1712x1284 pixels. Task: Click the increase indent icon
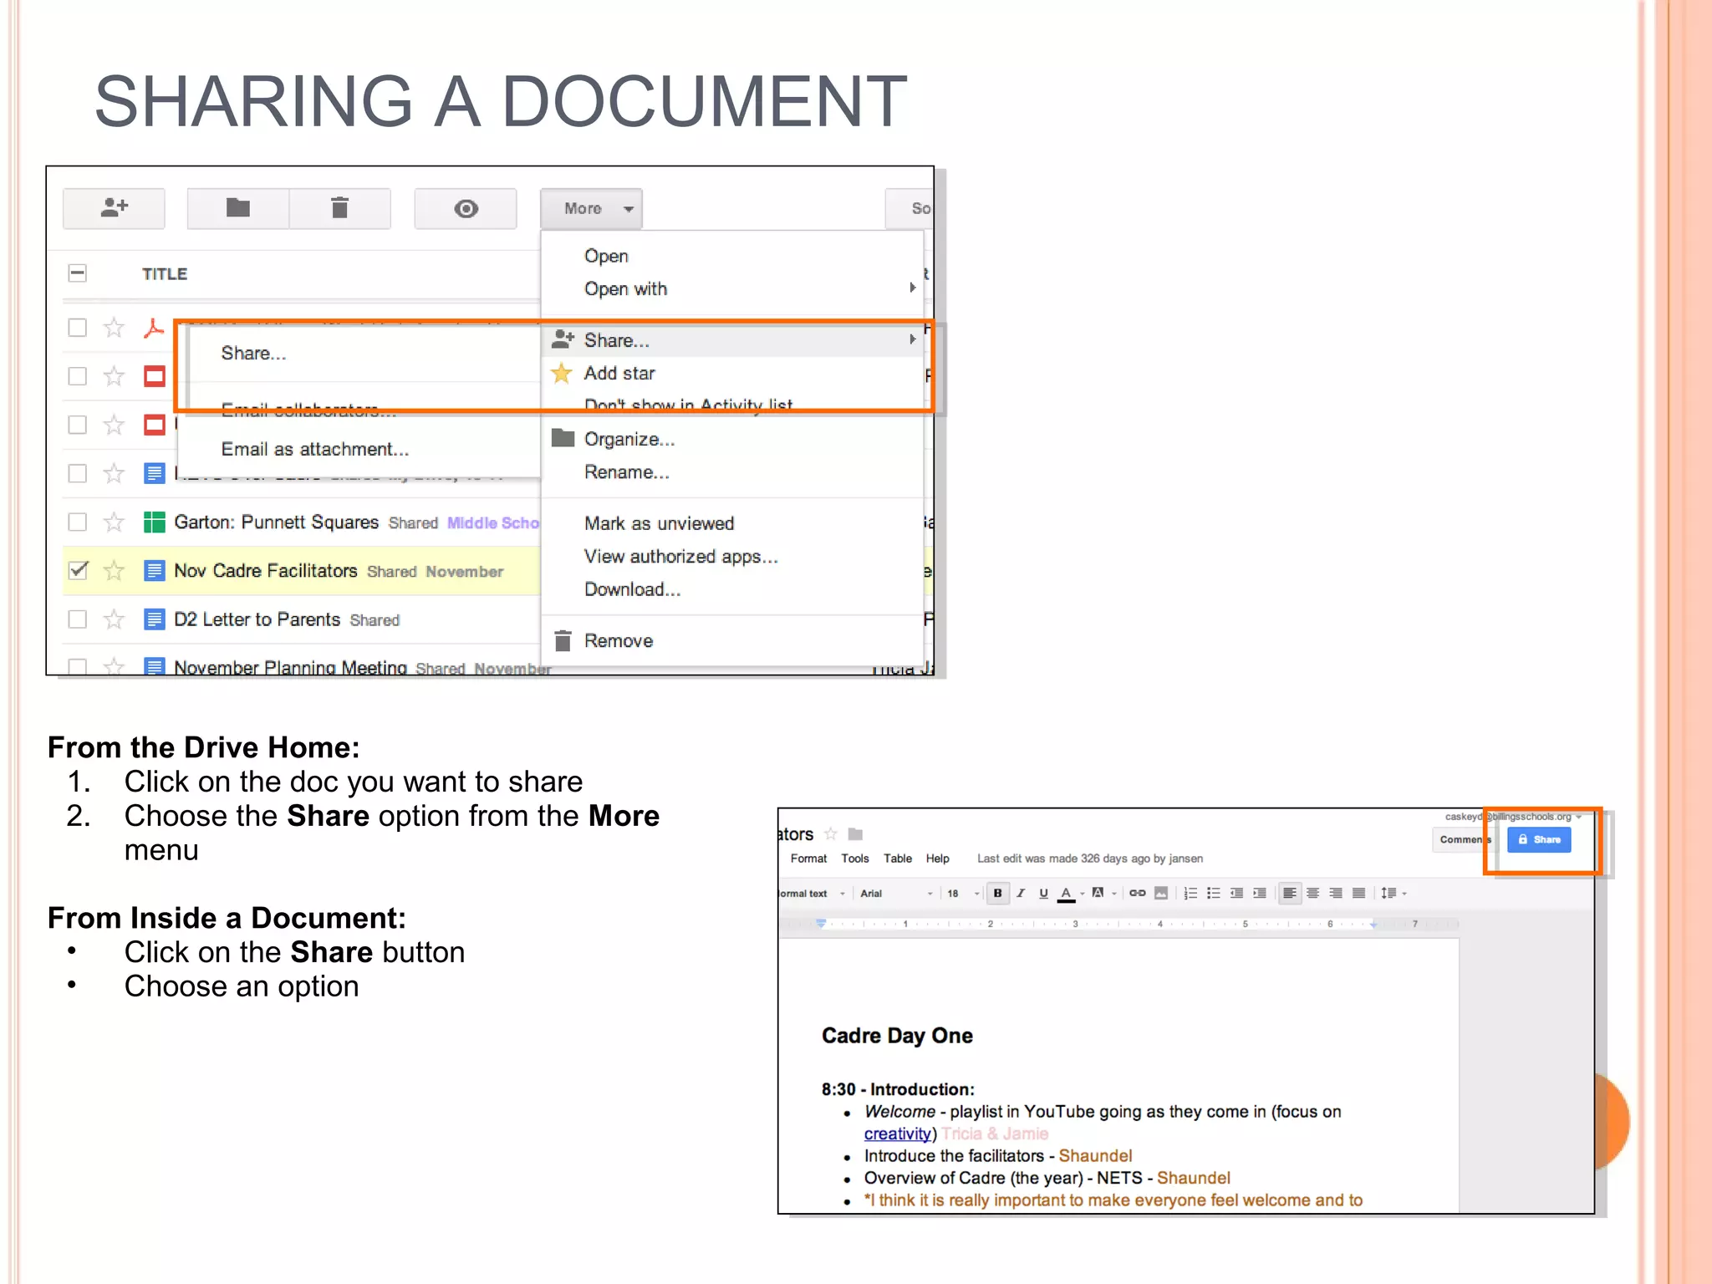tap(1260, 893)
